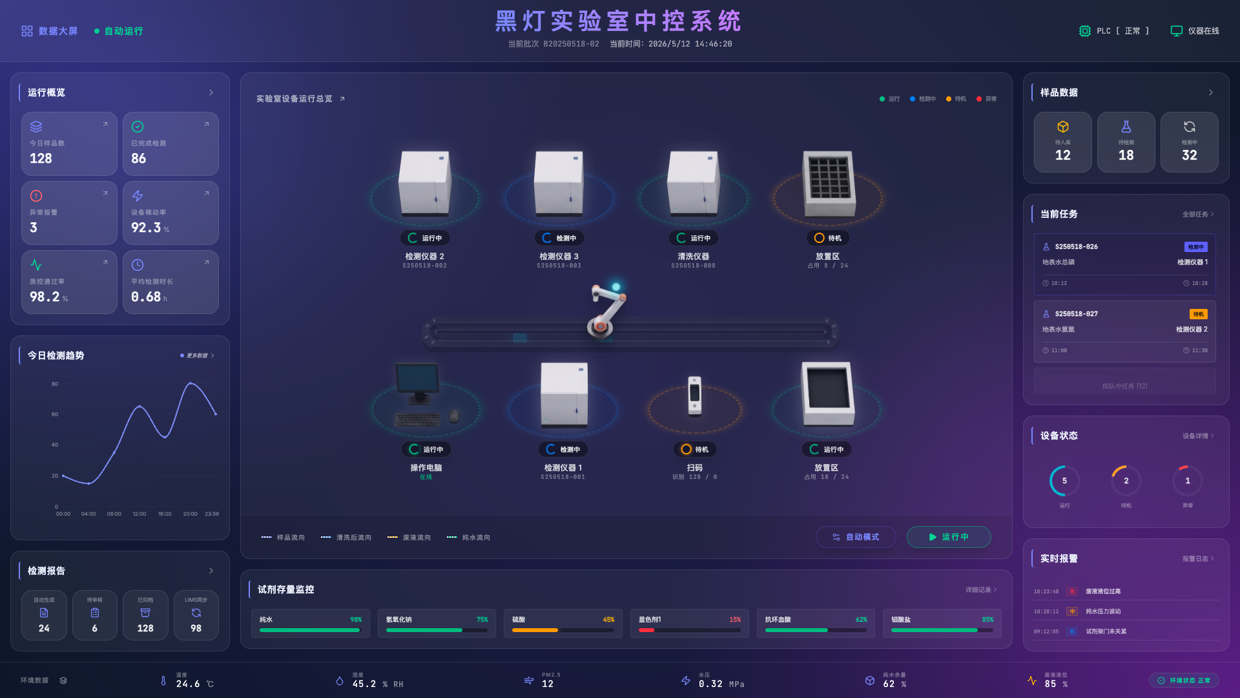Toggle 异常 legend filter
1240x698 pixels.
(987, 99)
